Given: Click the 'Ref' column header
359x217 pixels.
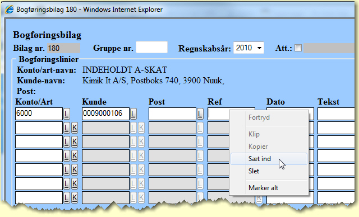Looking at the screenshot, I should coord(215,102).
